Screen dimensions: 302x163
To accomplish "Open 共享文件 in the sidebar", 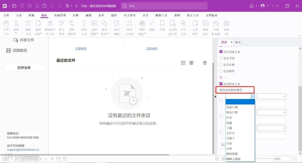I will 23,40.
